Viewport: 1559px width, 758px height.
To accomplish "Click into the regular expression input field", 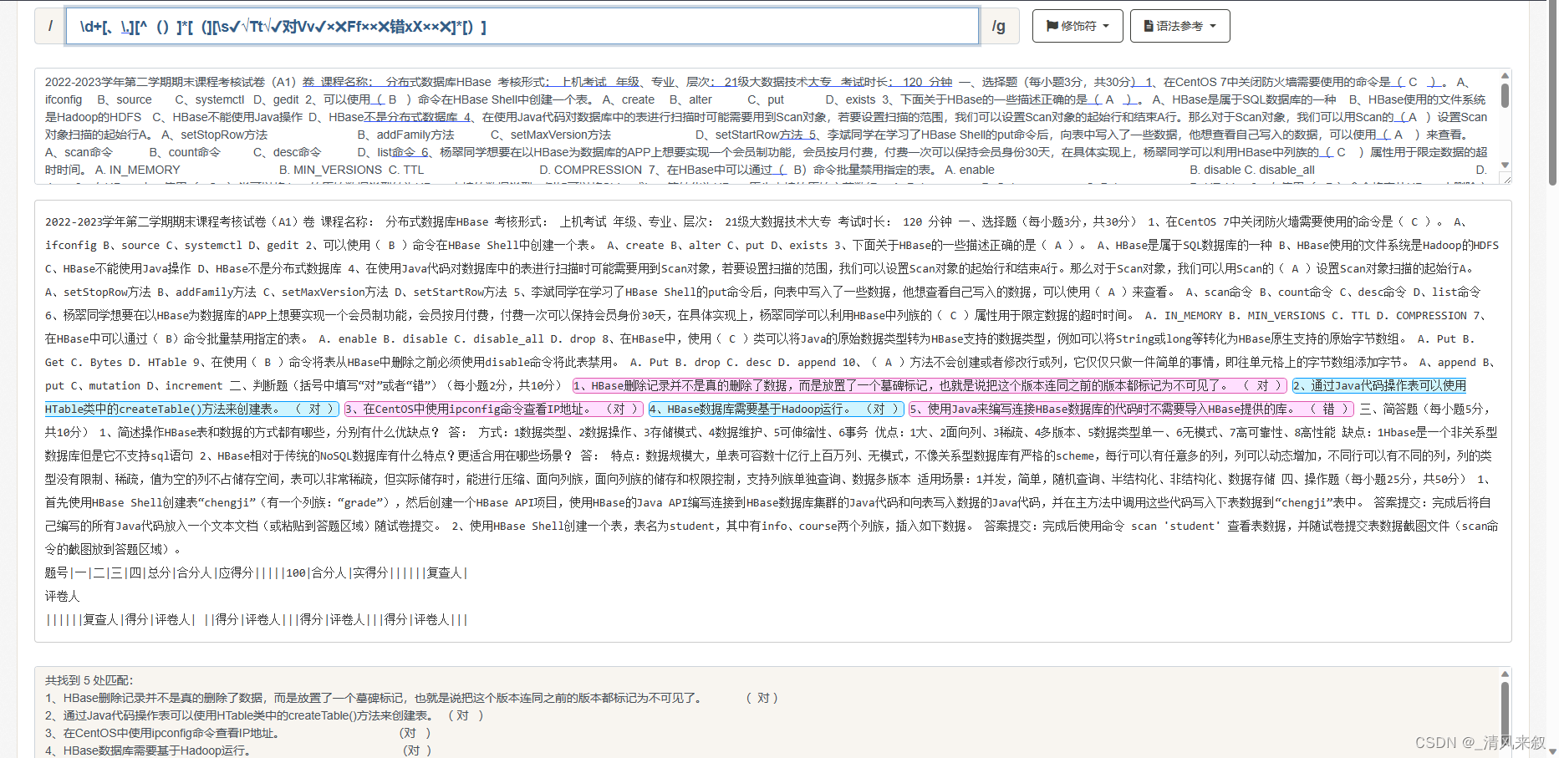I will tap(522, 27).
